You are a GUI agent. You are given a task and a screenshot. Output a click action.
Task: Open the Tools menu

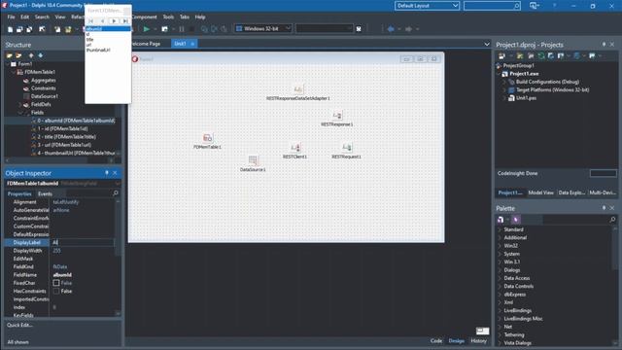(x=168, y=17)
